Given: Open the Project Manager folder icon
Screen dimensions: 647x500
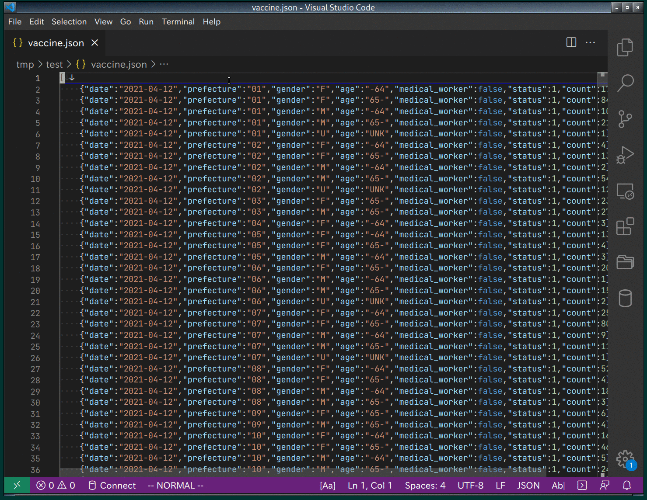Looking at the screenshot, I should click(x=625, y=262).
